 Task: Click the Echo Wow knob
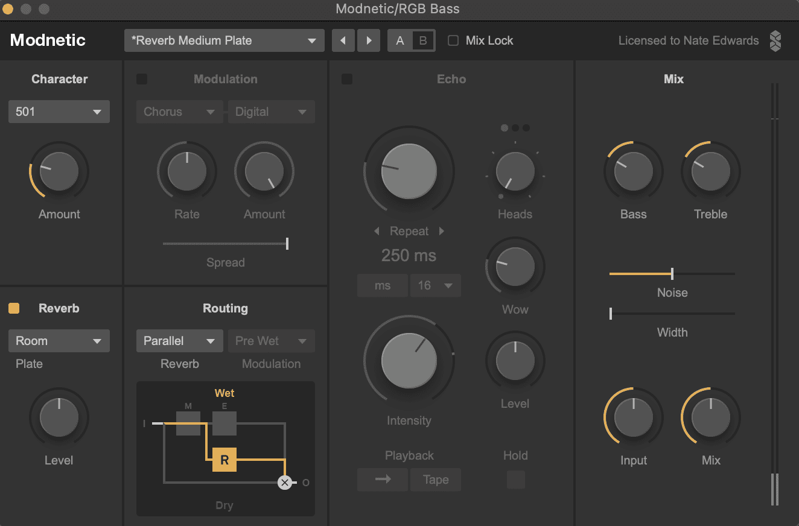(x=515, y=267)
